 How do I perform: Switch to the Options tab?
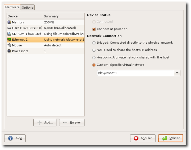pos(27,7)
